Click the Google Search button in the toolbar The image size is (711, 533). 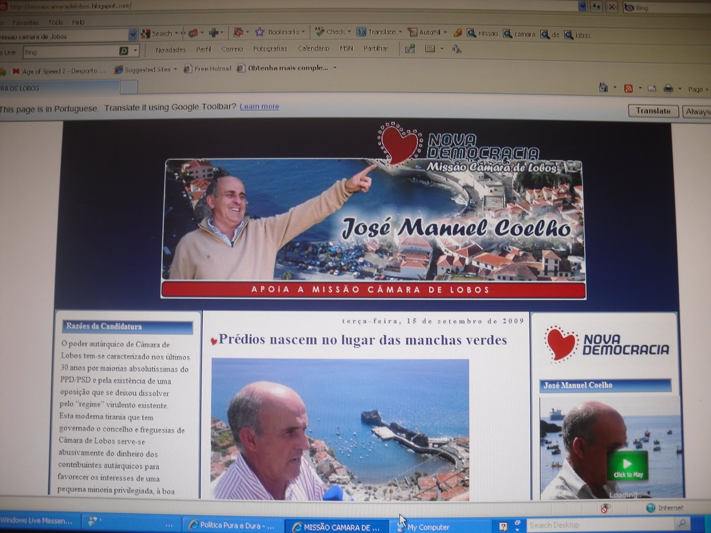tap(157, 33)
